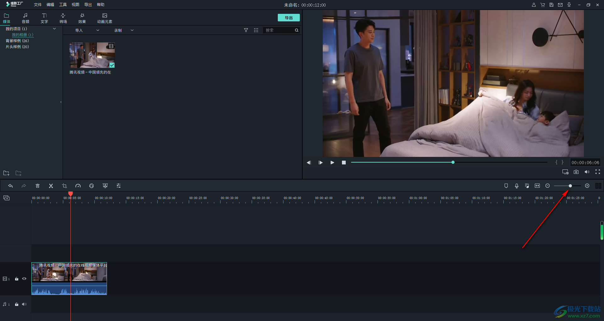Switch to the 动画元素 tab
Screen dimensions: 604x321
pyautogui.click(x=105, y=18)
